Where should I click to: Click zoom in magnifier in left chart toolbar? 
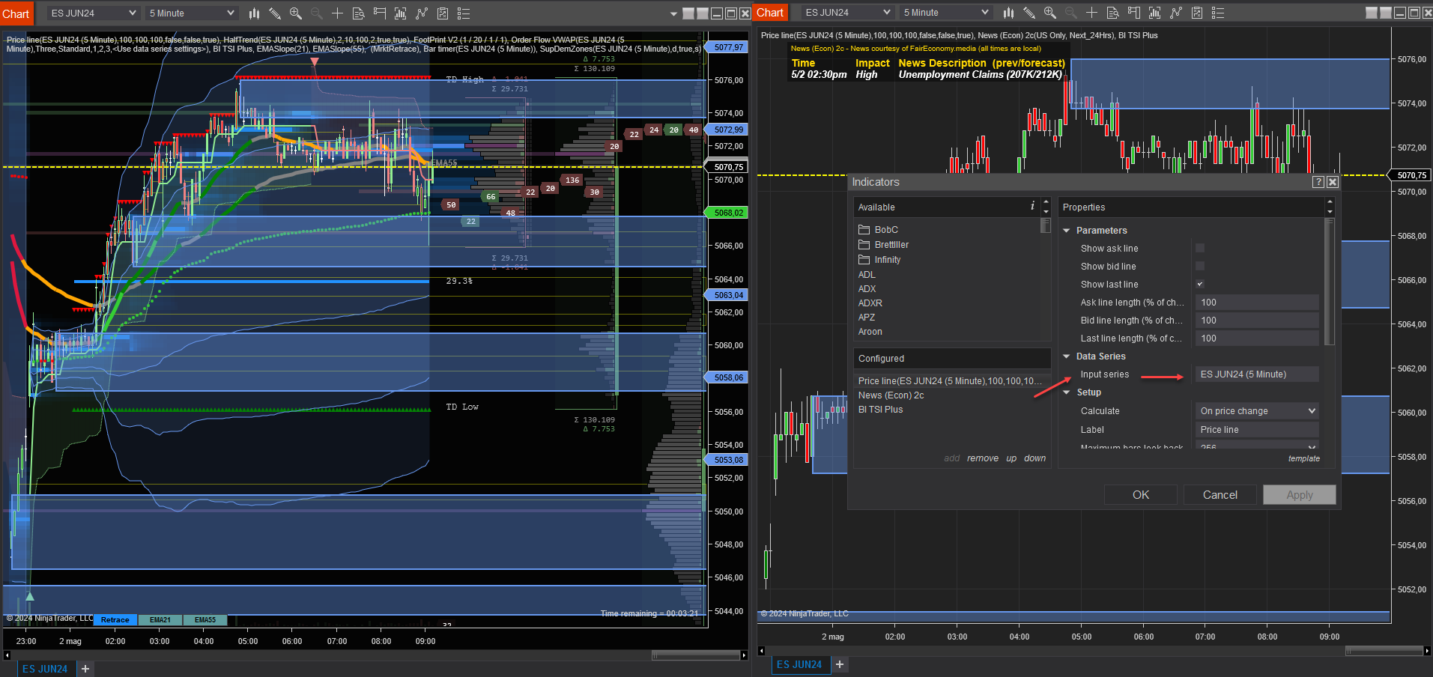tap(296, 13)
